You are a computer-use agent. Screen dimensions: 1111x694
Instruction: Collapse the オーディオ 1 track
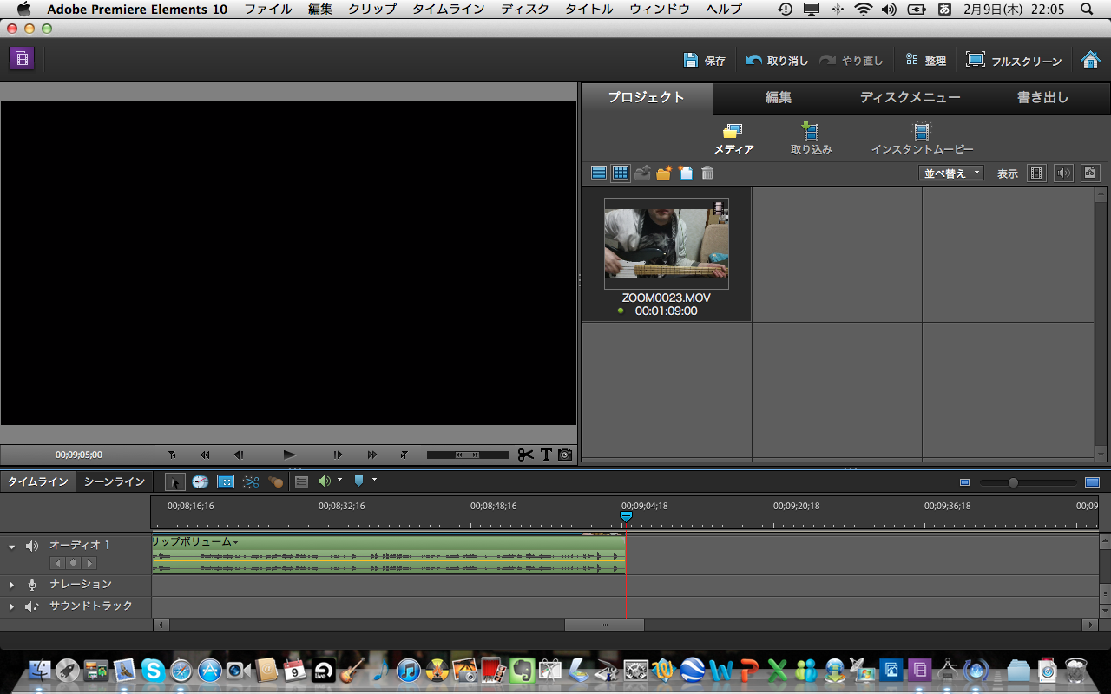click(x=12, y=547)
